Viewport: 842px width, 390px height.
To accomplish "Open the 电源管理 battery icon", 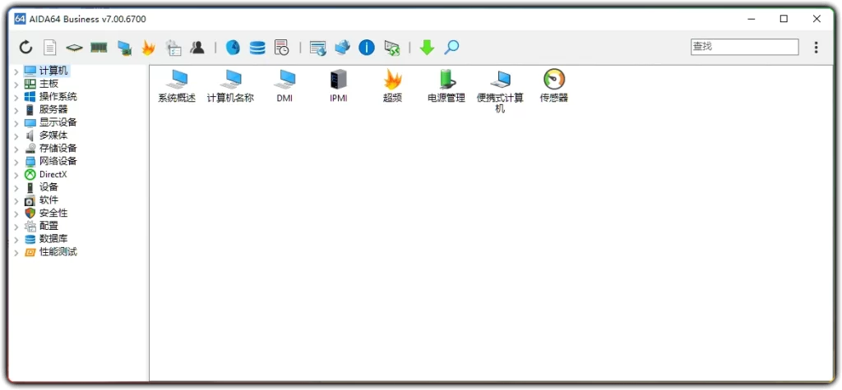I will (446, 86).
